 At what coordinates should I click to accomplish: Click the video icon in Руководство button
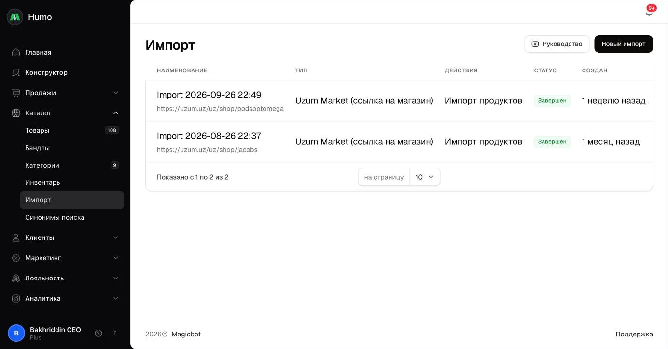click(535, 44)
